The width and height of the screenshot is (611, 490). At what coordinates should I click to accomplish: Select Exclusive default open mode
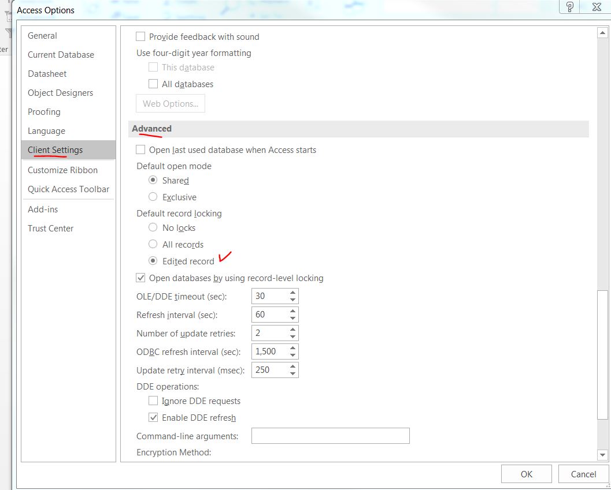pos(153,197)
